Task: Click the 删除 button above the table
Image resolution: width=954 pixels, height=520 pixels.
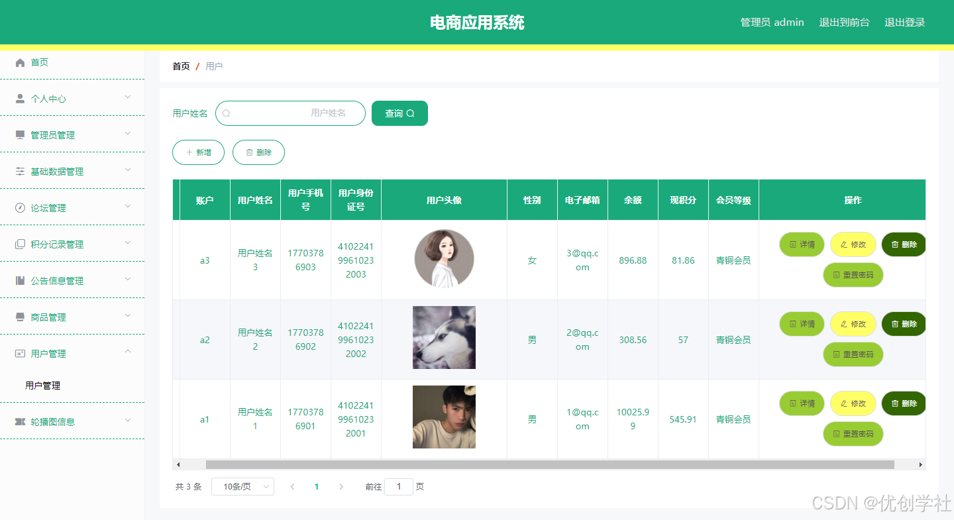Action: [x=258, y=152]
